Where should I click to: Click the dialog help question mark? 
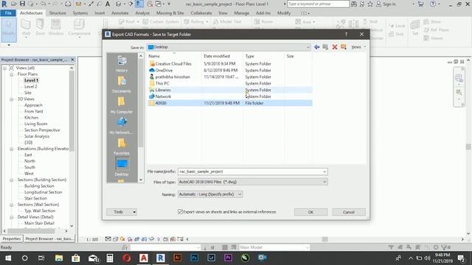point(346,35)
